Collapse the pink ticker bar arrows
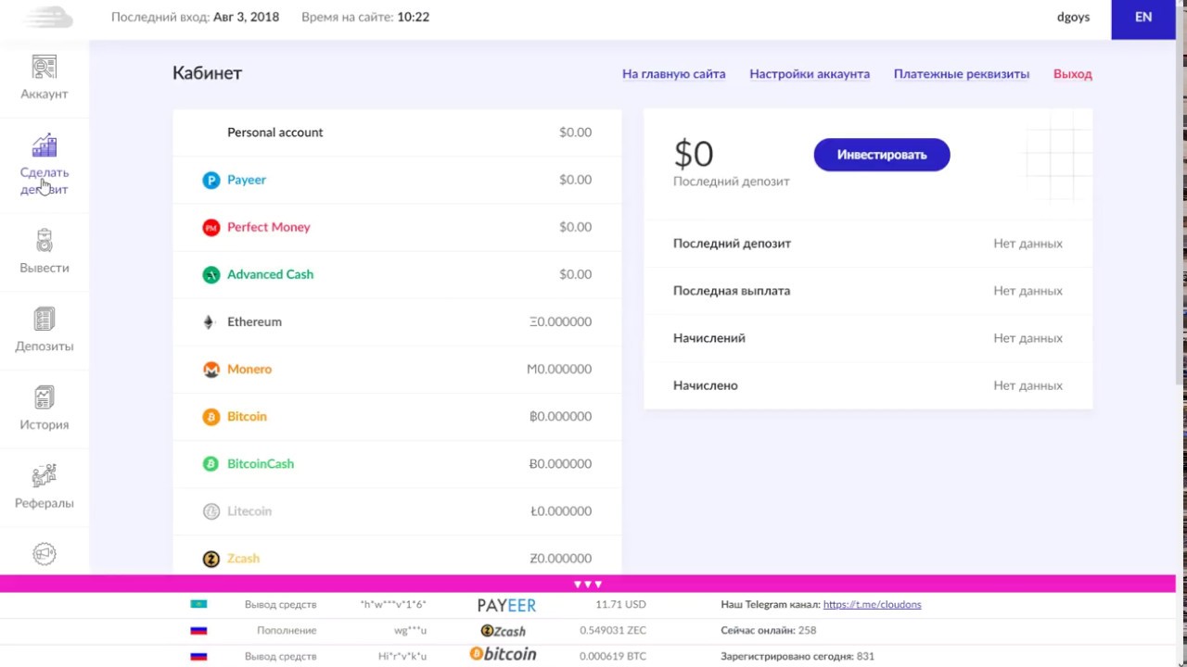Image resolution: width=1187 pixels, height=667 pixels. tap(588, 584)
